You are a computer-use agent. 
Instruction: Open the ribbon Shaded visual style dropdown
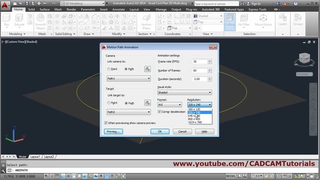(208, 16)
